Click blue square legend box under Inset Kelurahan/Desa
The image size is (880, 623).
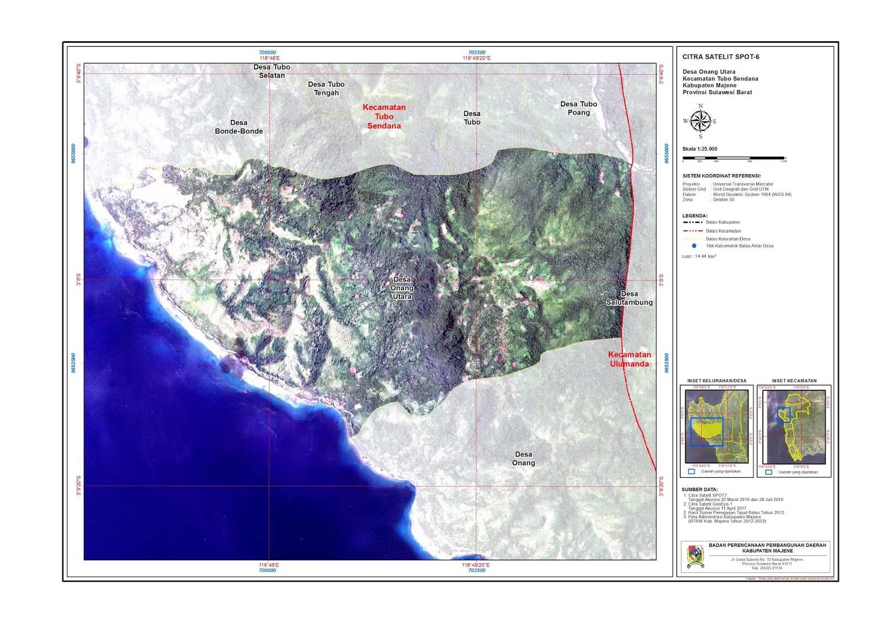[691, 472]
